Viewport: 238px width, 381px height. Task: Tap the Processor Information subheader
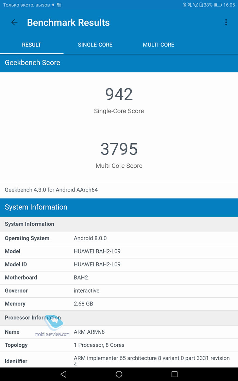tap(119, 318)
